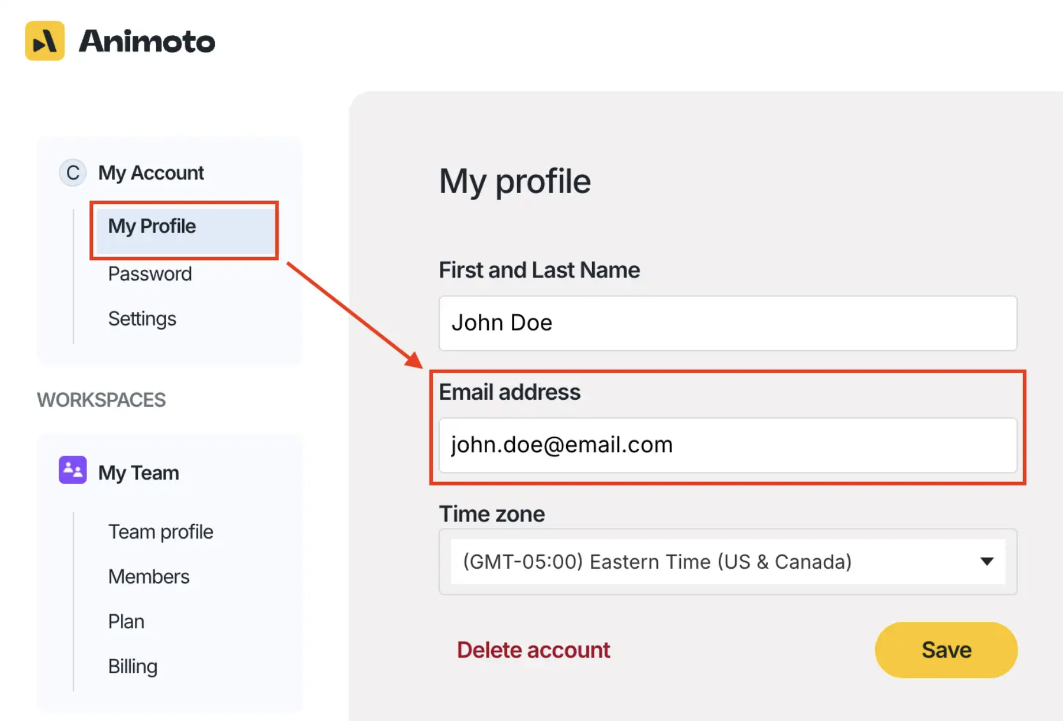
Task: Click the Email address input field
Action: pos(728,445)
